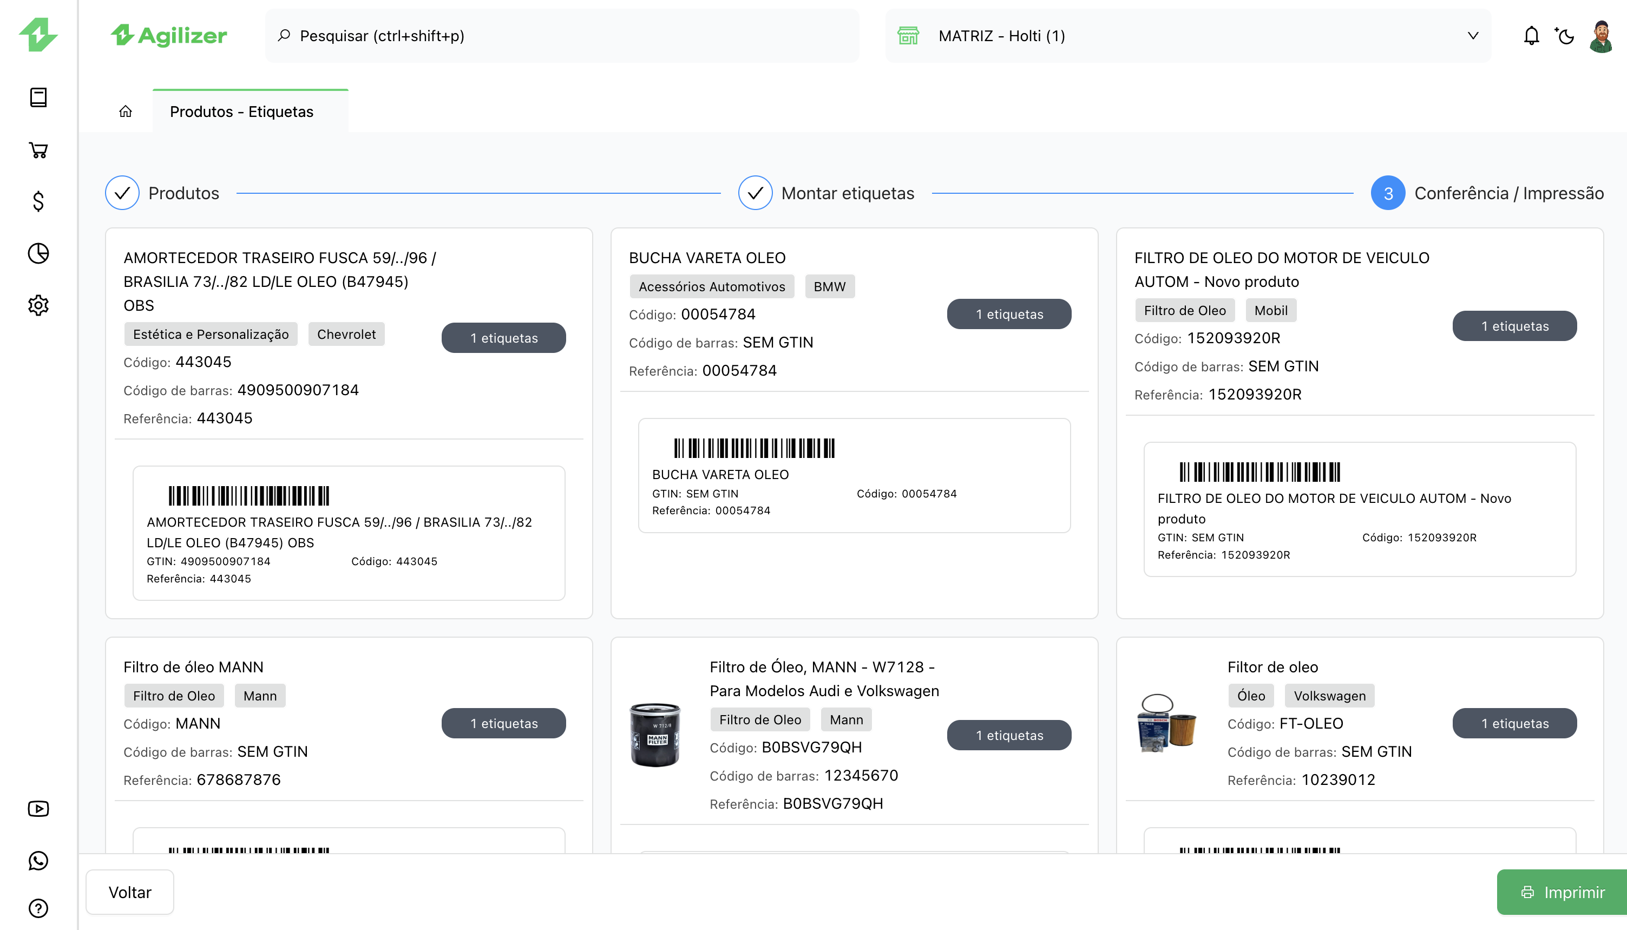Click 1 etiquetas for FILTRO DE OLEO DO MOTOR
Screen dimensions: 1627x930
point(1516,326)
